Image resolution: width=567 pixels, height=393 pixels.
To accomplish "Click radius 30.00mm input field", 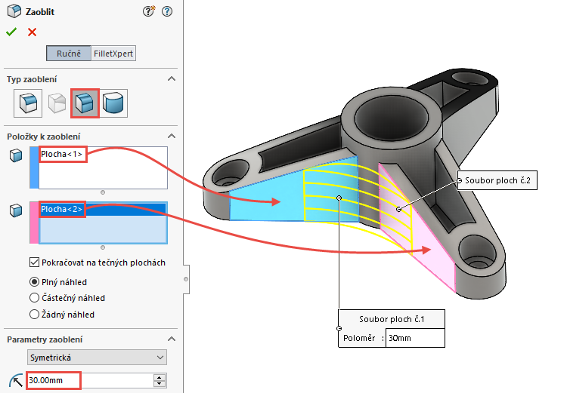I will [90, 380].
